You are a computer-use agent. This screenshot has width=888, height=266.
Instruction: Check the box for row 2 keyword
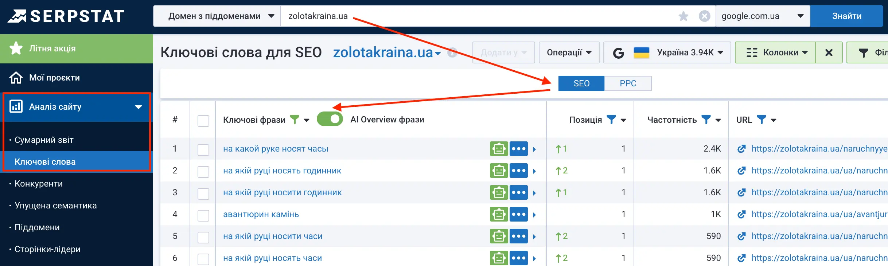point(203,172)
